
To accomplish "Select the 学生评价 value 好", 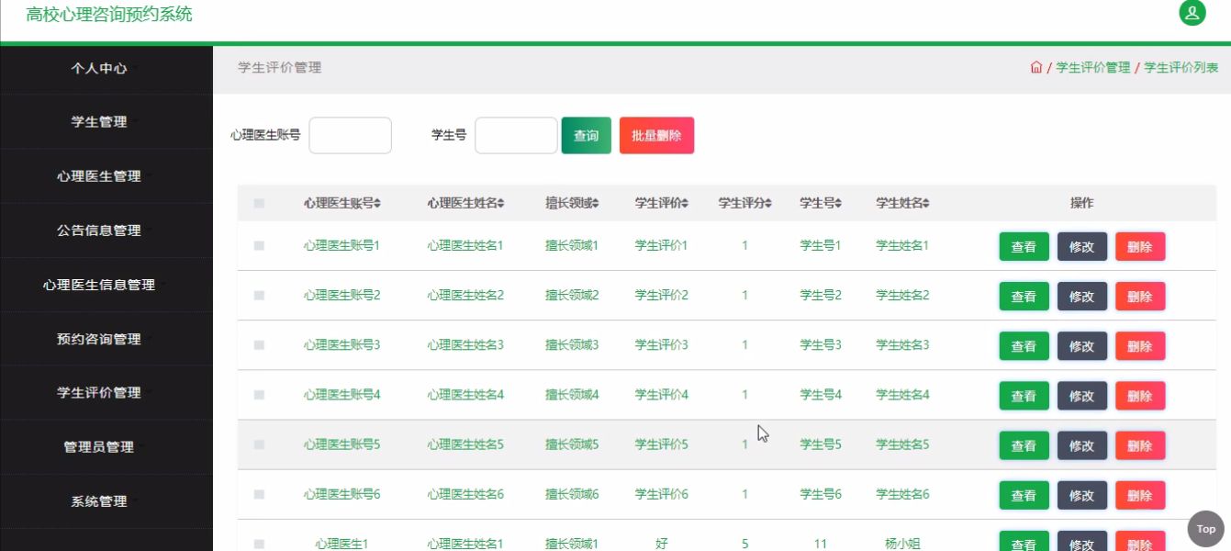I will (662, 544).
